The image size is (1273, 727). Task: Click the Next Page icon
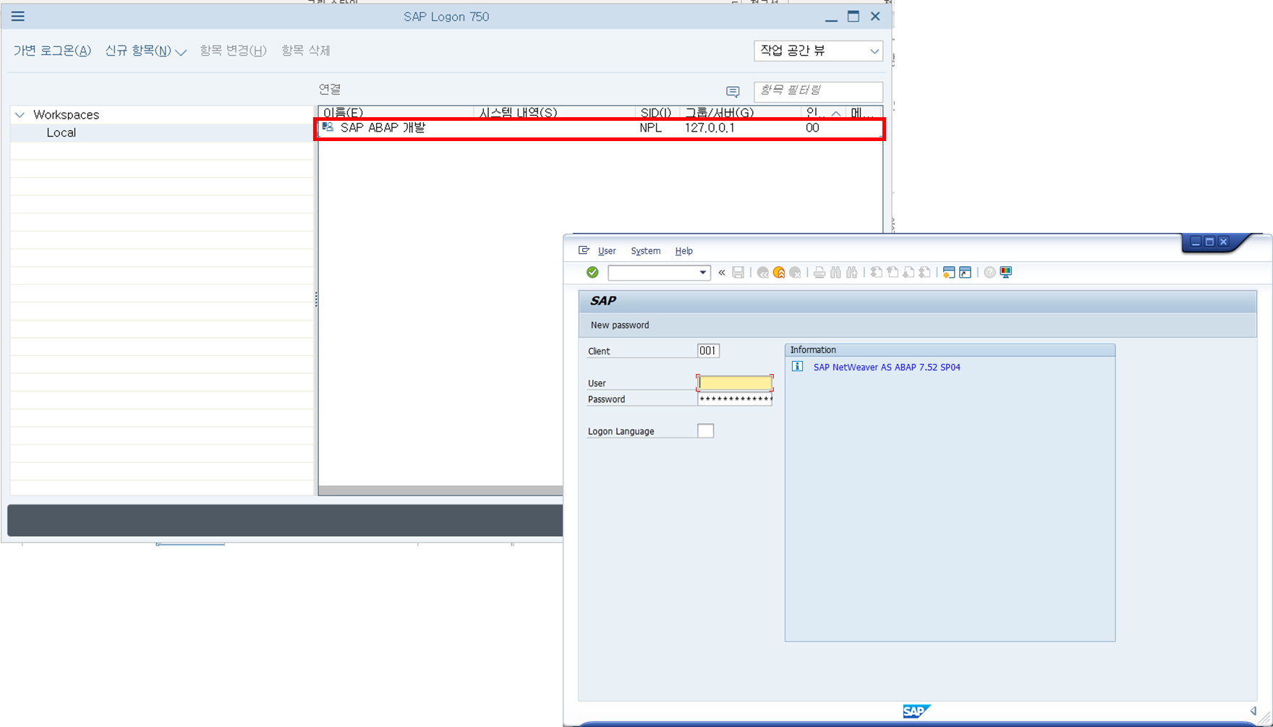coord(908,272)
